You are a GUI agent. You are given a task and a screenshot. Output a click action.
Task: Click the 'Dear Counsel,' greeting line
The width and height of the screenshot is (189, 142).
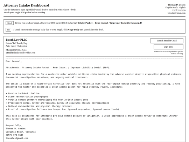click(14, 61)
